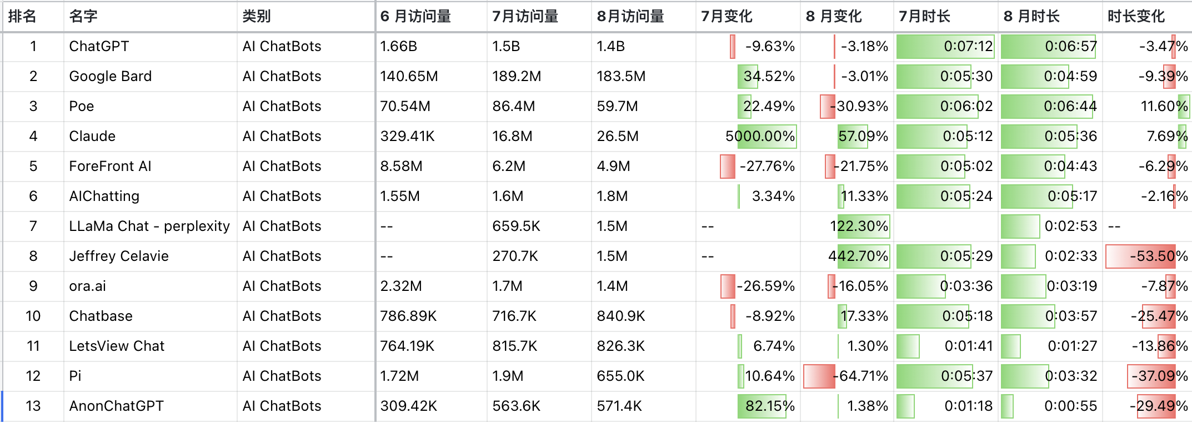This screenshot has width=1192, height=423.
Task: Click Chatbase's 17.33% August change cell
Action: [847, 316]
